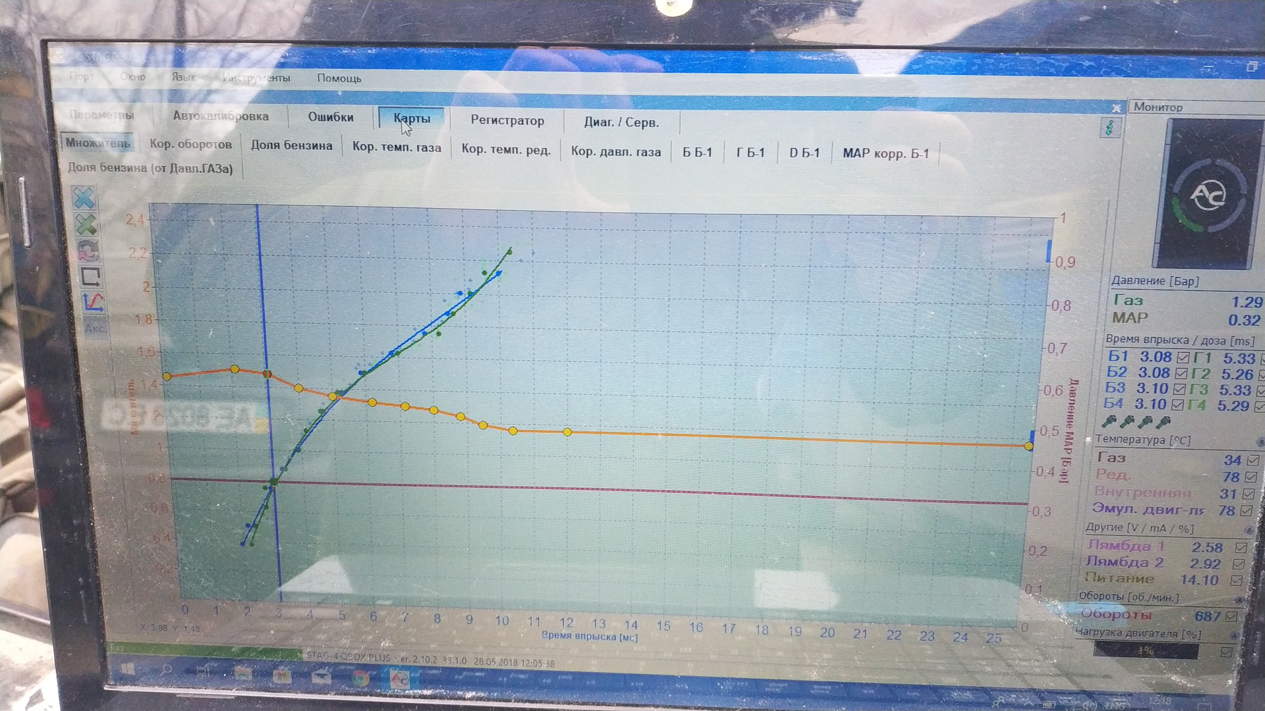Toggle the Обороты checkbox
This screenshot has height=711, width=1265.
(x=1231, y=617)
